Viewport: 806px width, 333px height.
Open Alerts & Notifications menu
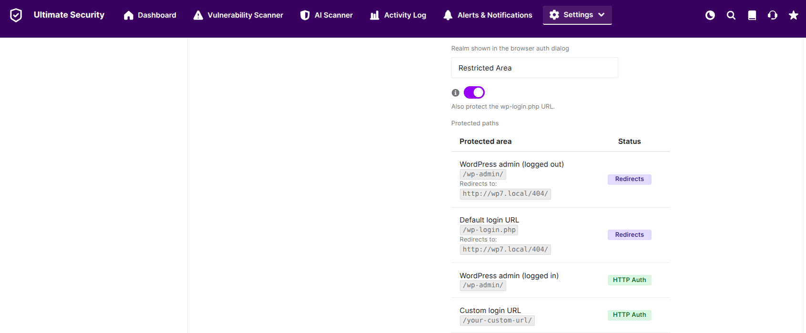coord(488,15)
